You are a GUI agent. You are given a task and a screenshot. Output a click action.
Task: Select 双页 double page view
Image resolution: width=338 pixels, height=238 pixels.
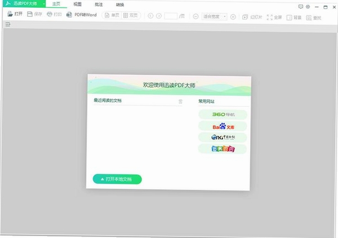click(131, 16)
